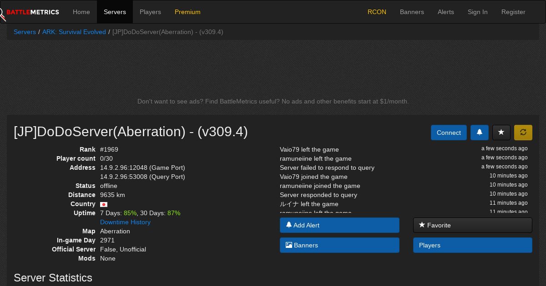Select the player count 0/30

tap(106, 158)
